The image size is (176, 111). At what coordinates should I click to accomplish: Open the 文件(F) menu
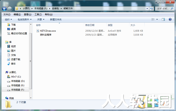pyautogui.click(x=7, y=14)
